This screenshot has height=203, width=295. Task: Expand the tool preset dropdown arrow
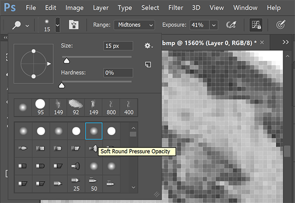(27, 25)
